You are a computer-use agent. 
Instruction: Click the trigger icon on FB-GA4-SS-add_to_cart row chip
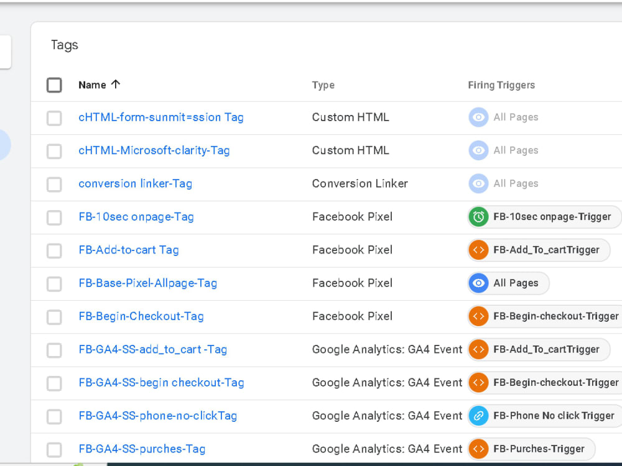[x=478, y=349]
